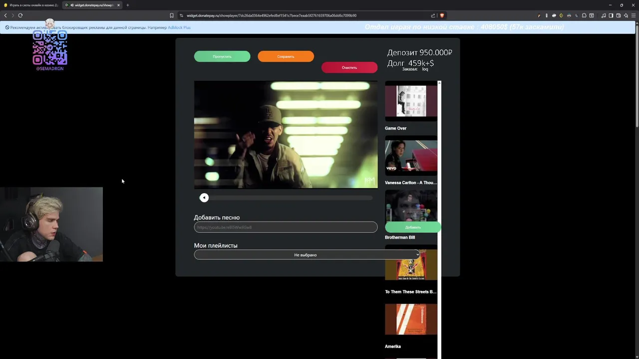Screen dimensions: 639x359
Task: Select the To Them These Streets thumbnail
Action: click(411, 264)
